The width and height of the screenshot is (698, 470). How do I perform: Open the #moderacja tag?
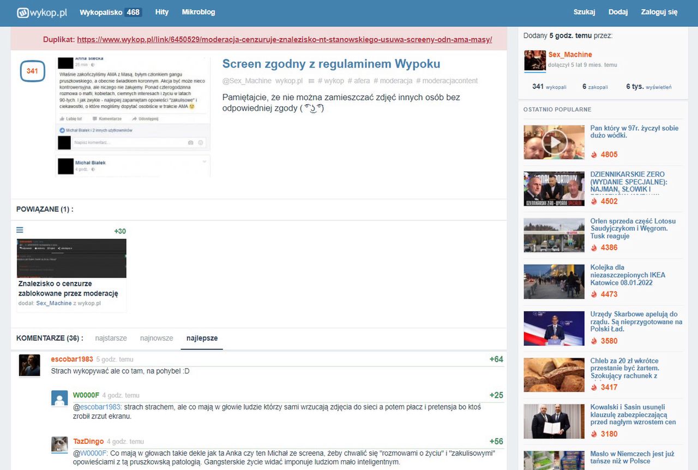click(393, 81)
